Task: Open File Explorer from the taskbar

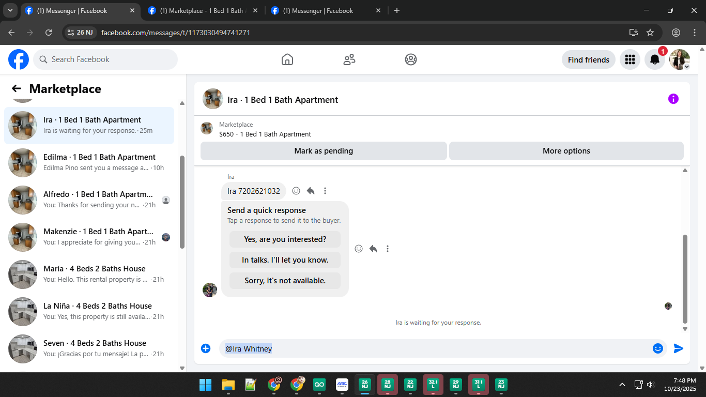Action: coord(228,385)
